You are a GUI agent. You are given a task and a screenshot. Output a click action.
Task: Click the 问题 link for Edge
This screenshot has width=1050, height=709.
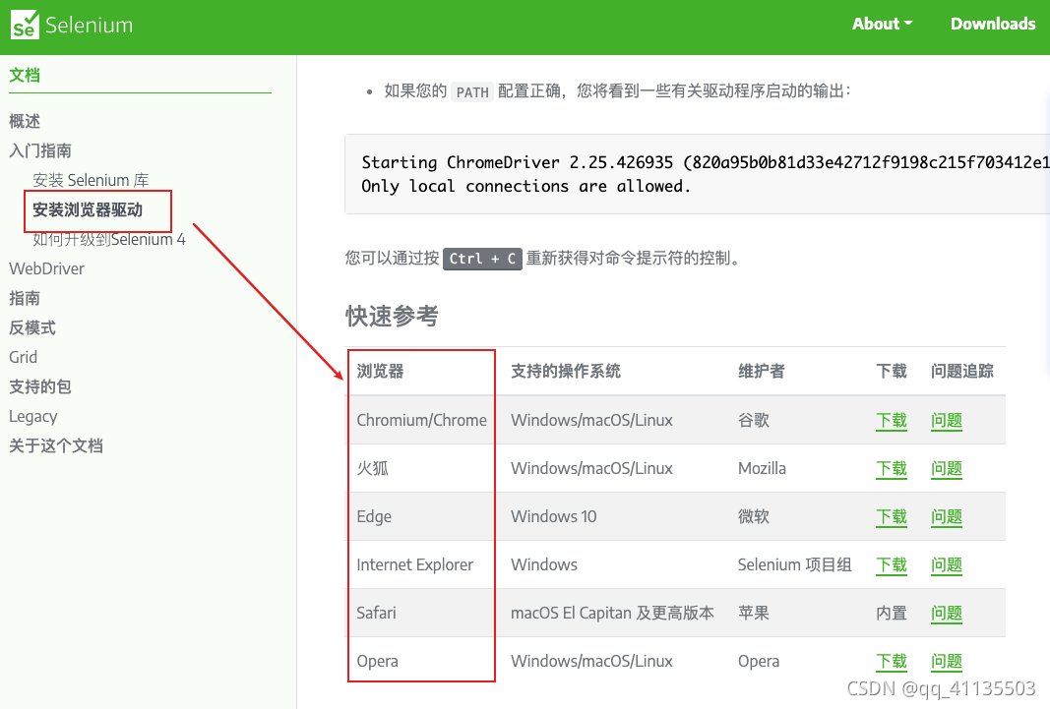tap(947, 516)
